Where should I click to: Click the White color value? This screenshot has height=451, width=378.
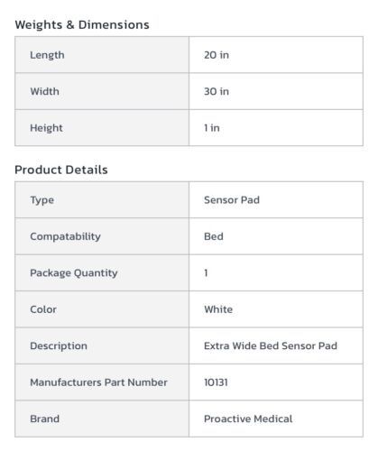point(218,309)
